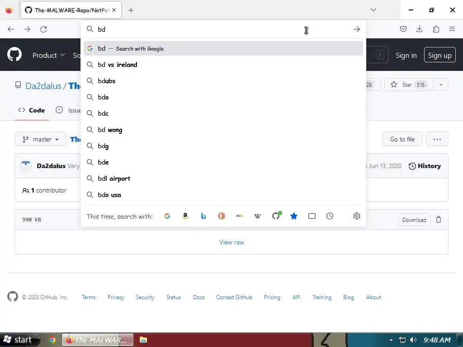The height and width of the screenshot is (347, 463).
Task: Open search settings gear icon
Action: click(357, 216)
